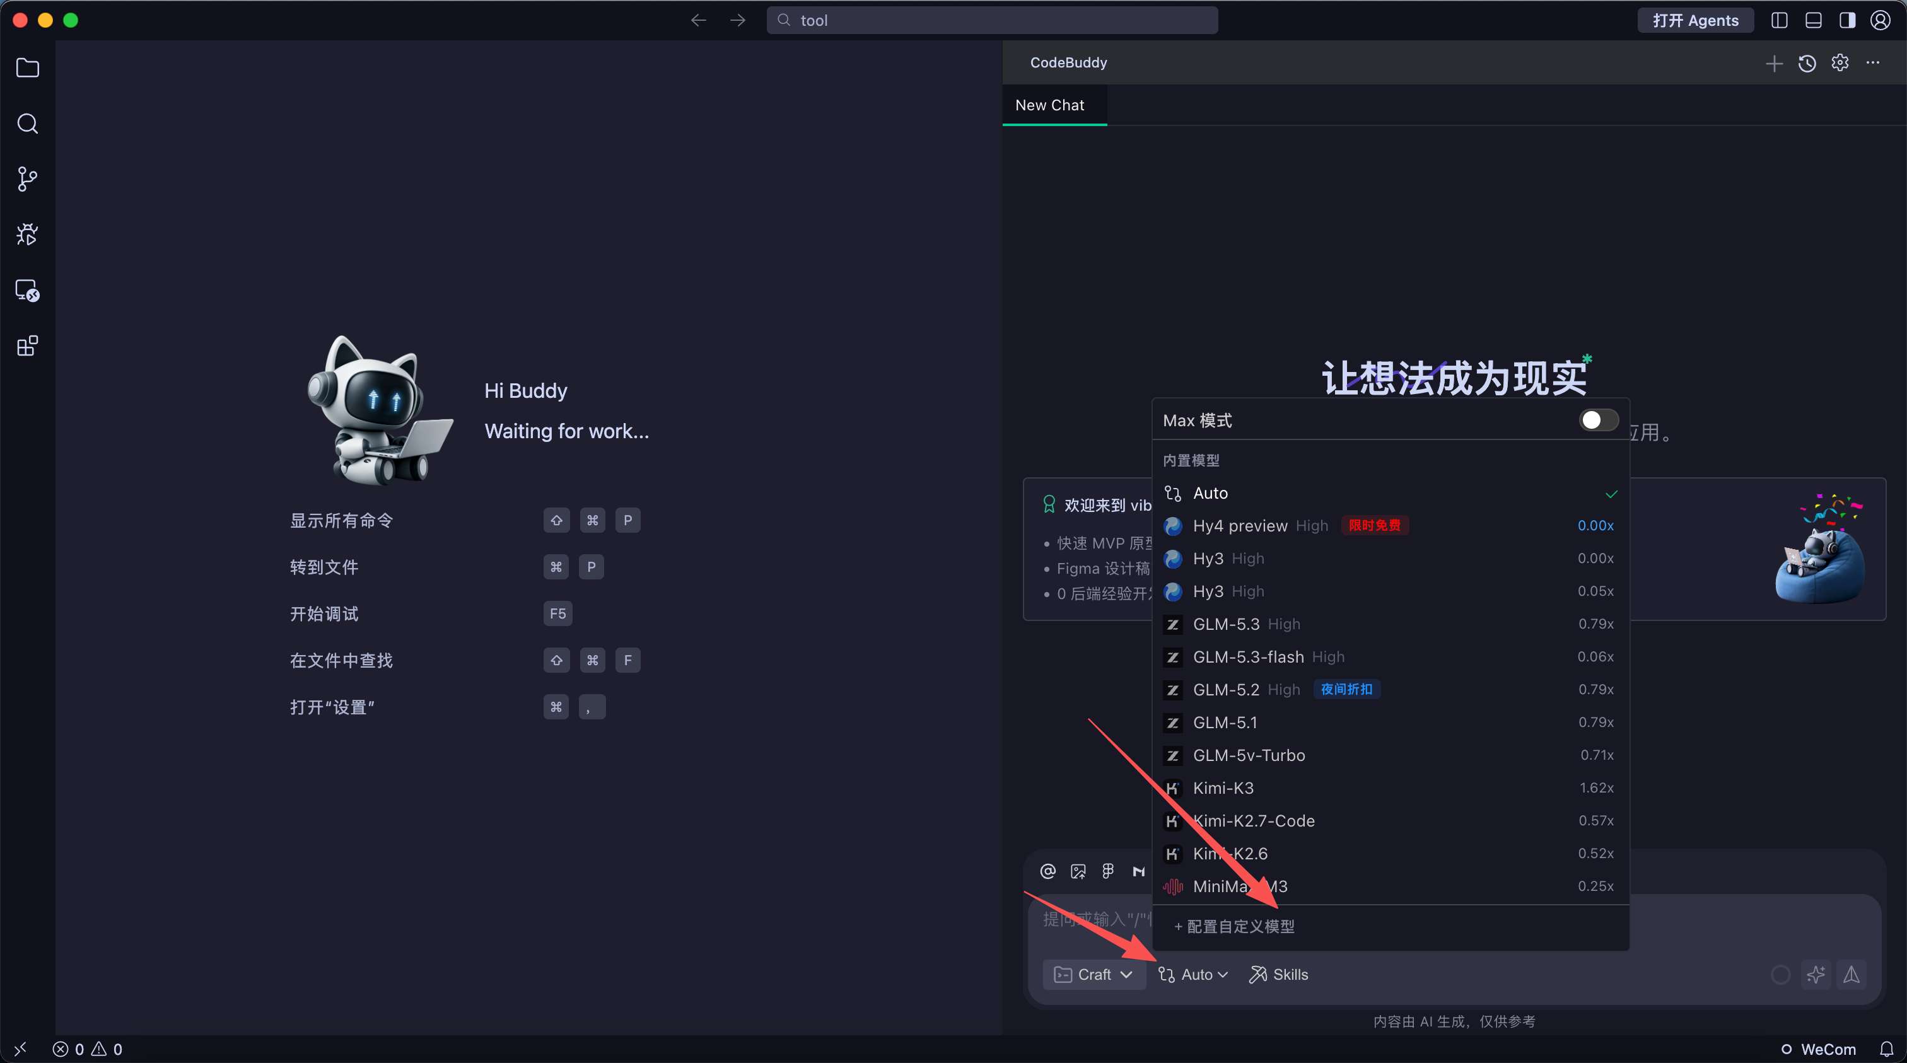Image resolution: width=1907 pixels, height=1063 pixels.
Task: Select the GLM-5.2 model with 夜间折扣 badge
Action: click(x=1391, y=690)
